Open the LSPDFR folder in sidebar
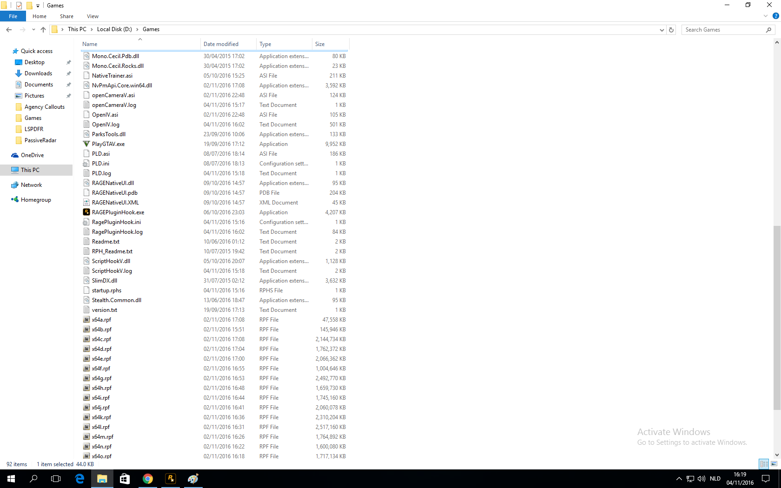This screenshot has height=488, width=781. click(x=34, y=129)
